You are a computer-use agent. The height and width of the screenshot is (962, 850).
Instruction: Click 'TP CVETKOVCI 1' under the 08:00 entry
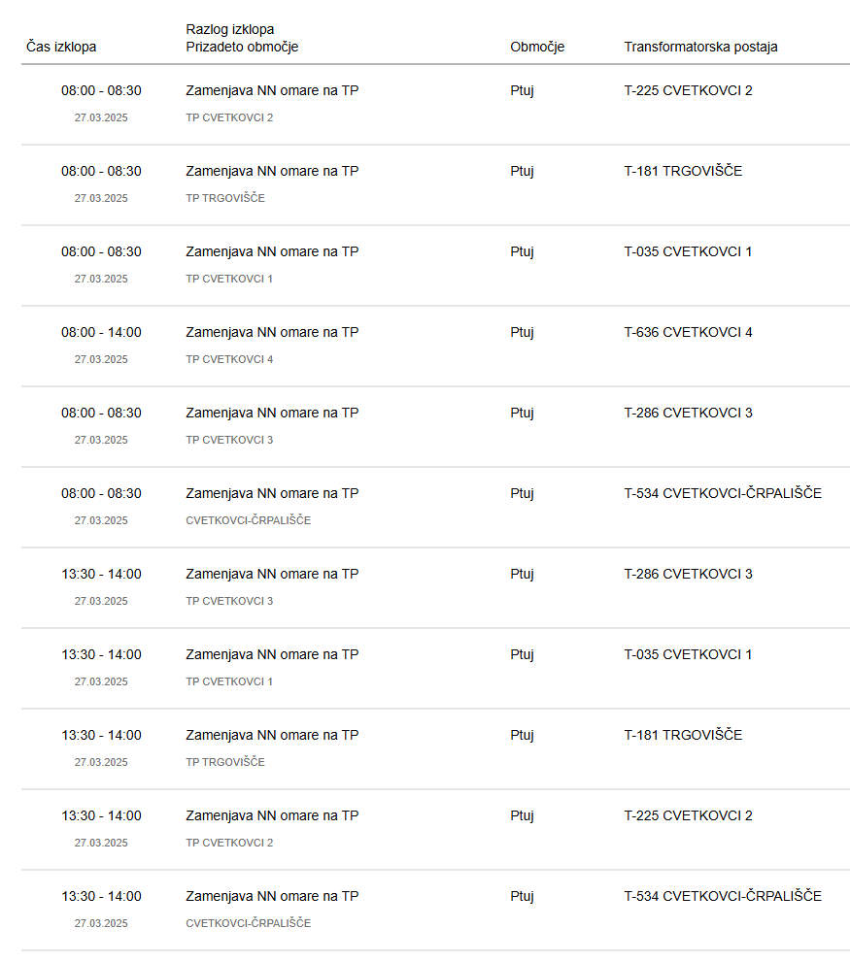coord(229,279)
